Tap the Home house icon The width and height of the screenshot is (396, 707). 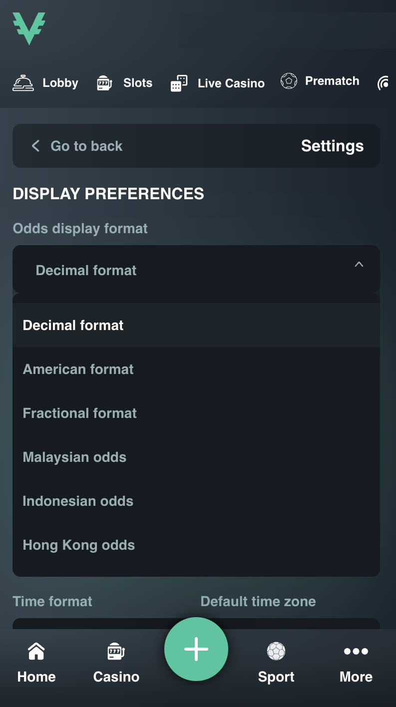[x=36, y=651]
